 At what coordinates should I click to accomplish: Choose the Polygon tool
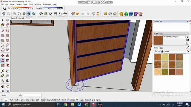pos(7,40)
